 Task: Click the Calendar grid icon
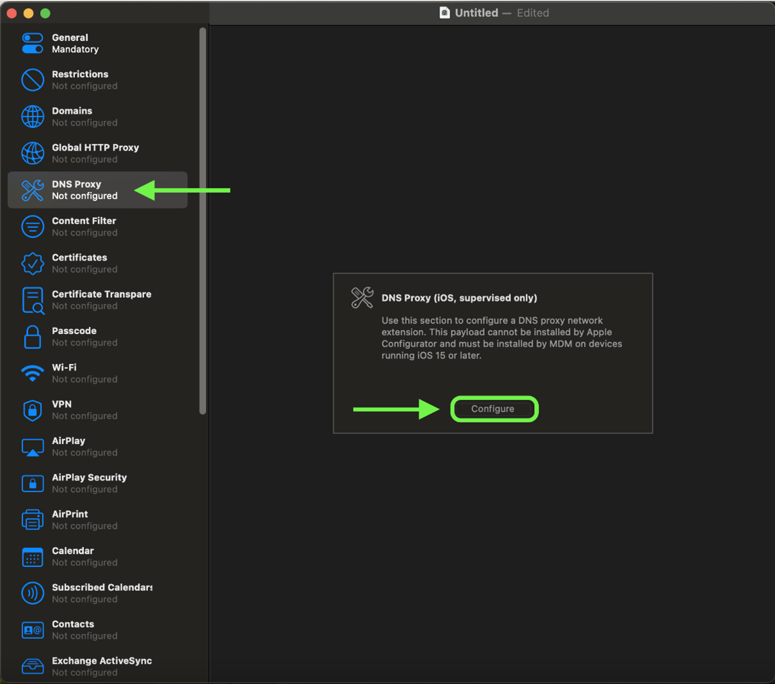point(33,557)
